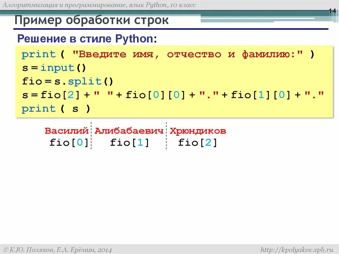This screenshot has width=339, height=254.
Task: Click the code line 'fio = s.split()'
Action: pos(68,81)
